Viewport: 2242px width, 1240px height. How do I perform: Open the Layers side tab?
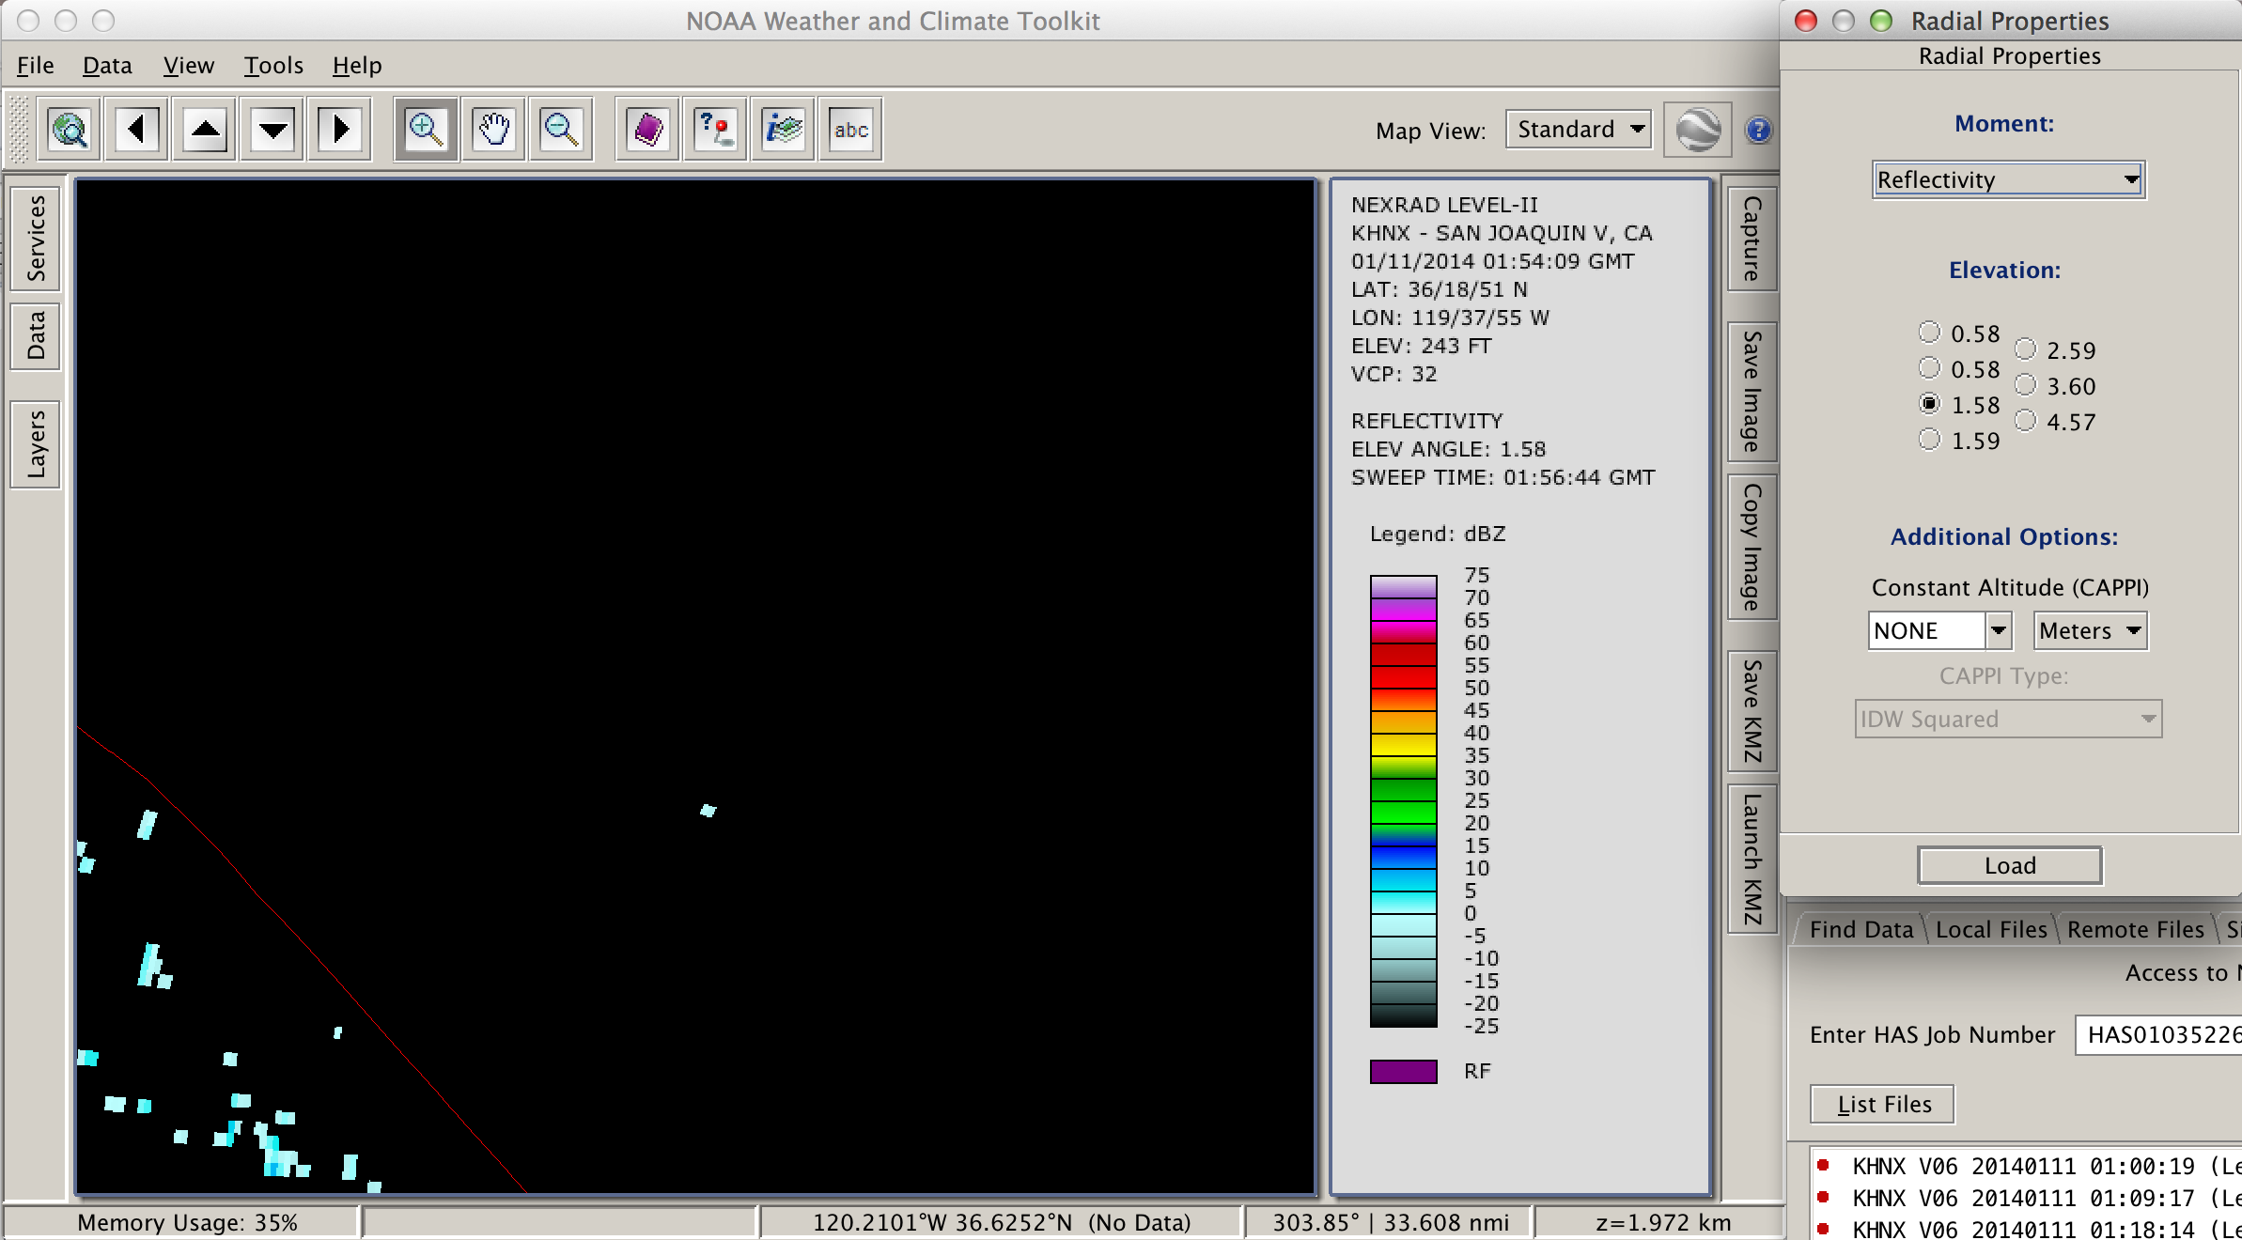(36, 444)
